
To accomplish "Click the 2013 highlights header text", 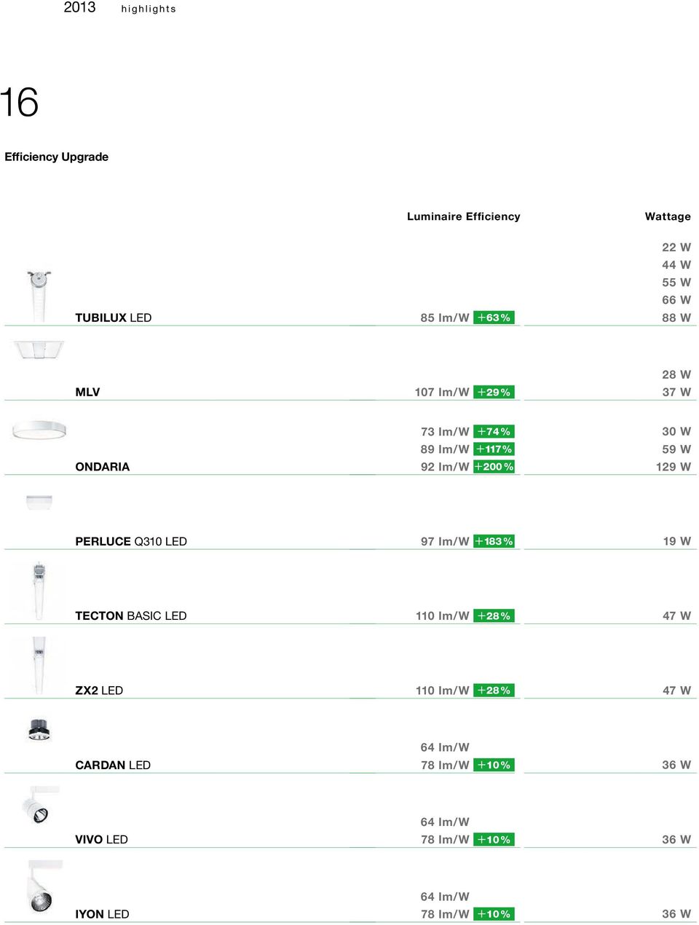I will click(x=120, y=8).
